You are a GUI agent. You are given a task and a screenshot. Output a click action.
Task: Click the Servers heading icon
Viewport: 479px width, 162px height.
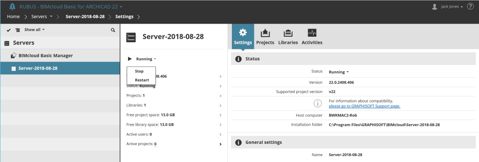[x=7, y=43]
